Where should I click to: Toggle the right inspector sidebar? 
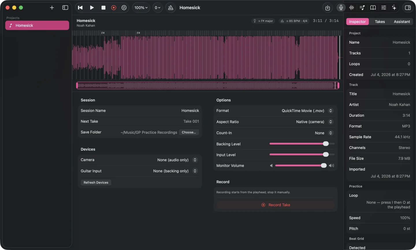[408, 8]
